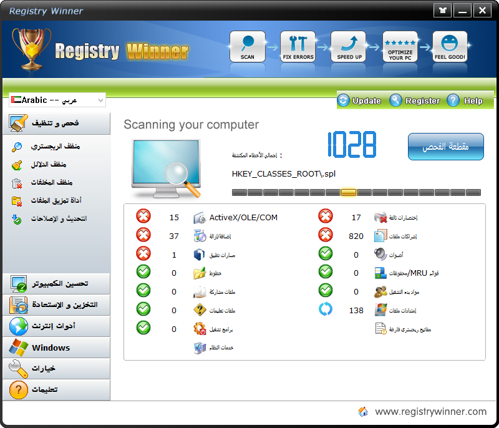Click the application paths category icon
The height and width of the screenshot is (428, 499).
(x=200, y=255)
